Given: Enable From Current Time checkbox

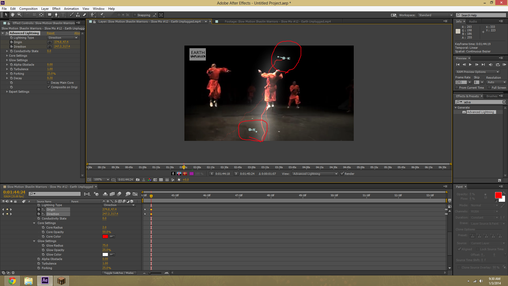Looking at the screenshot, I should (457, 88).
